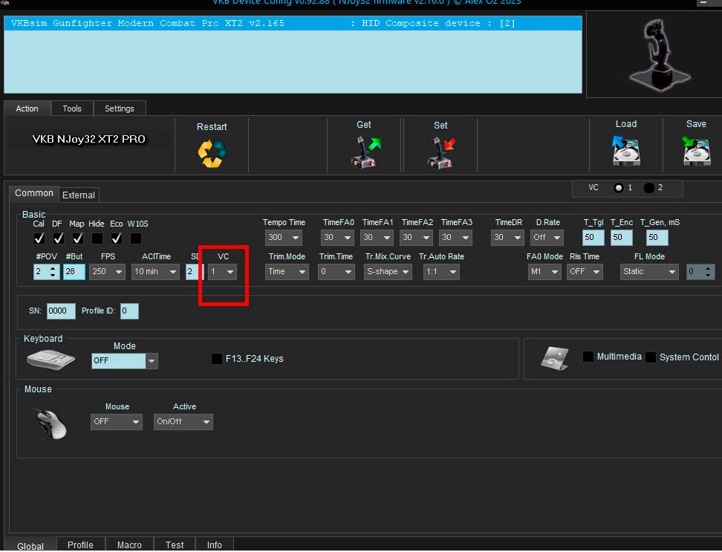Open the Tempo Time dropdown

[x=284, y=238]
